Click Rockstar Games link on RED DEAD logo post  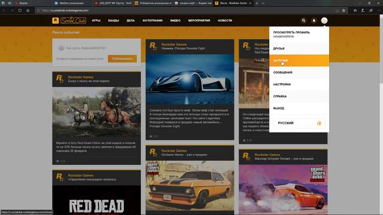(81, 175)
